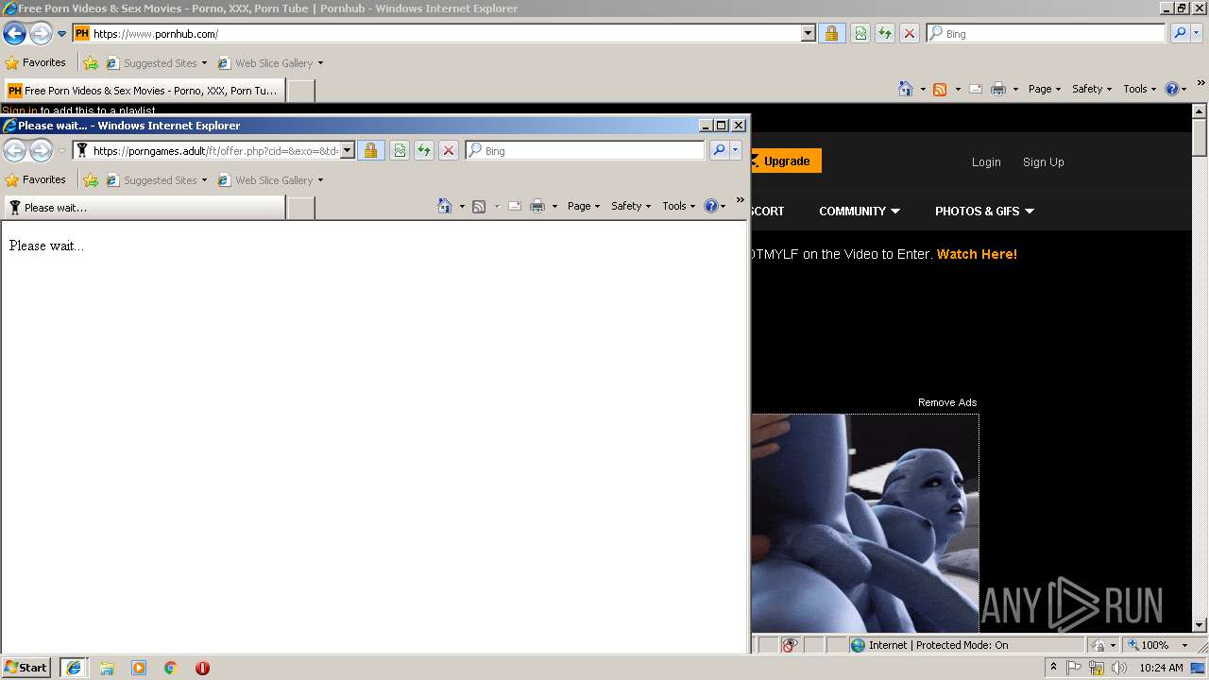Click Home icon in popup window command bar
Screen dimensions: 1209x680
pos(445,206)
